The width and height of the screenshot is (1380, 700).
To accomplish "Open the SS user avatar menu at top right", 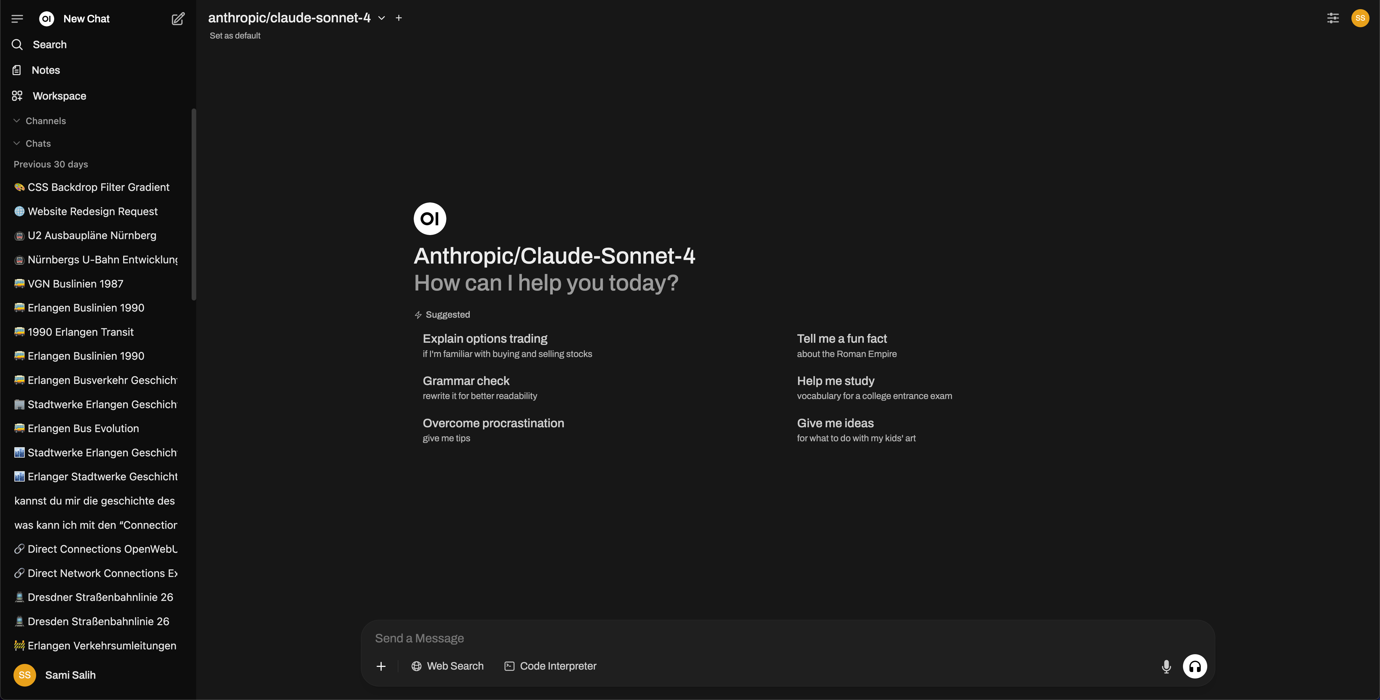I will click(x=1360, y=18).
